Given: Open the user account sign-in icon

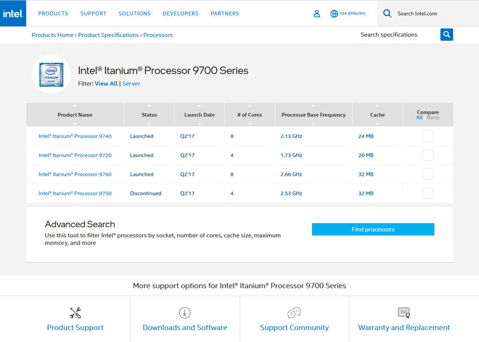Looking at the screenshot, I should coord(317,14).
